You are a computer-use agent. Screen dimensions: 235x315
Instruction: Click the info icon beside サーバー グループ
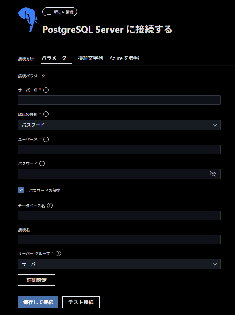[x=58, y=253]
